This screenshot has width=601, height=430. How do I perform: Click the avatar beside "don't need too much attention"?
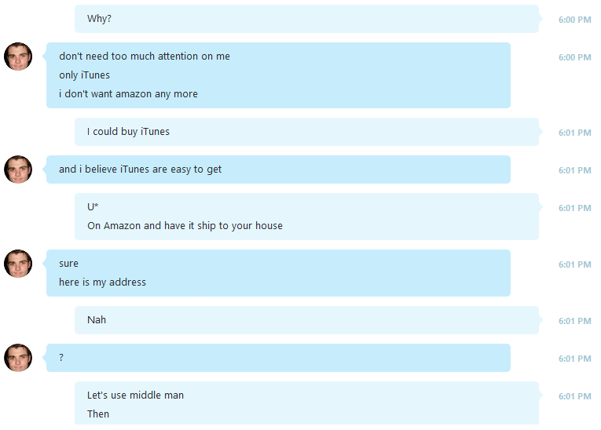pyautogui.click(x=18, y=56)
